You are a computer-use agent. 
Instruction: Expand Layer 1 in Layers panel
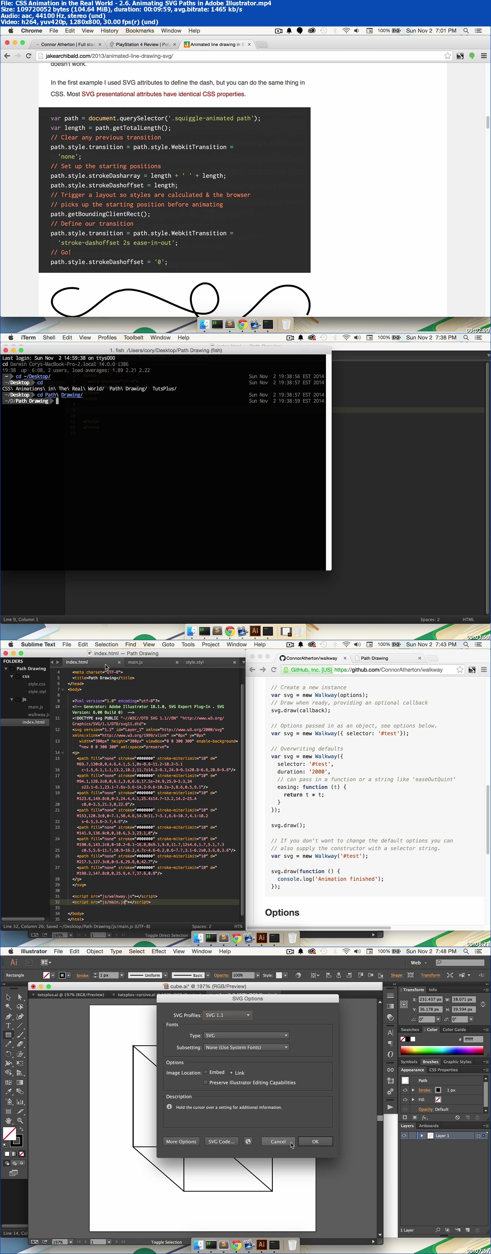click(422, 1136)
